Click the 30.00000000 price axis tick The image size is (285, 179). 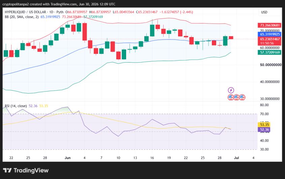[270, 99]
